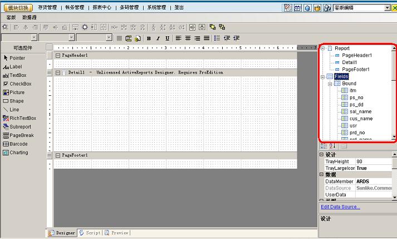
Task: Collapse the Fields tree node
Action: tap(323, 76)
